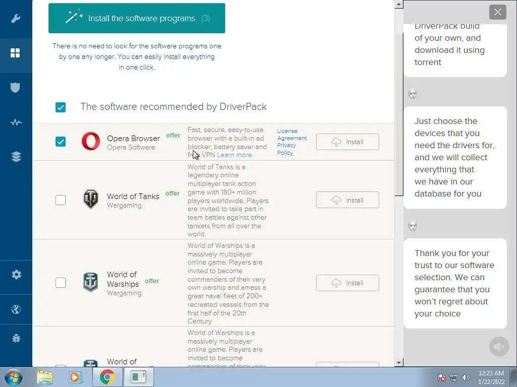The height and width of the screenshot is (387, 517).
Task: Click install button for Opera Browser
Action: [347, 142]
